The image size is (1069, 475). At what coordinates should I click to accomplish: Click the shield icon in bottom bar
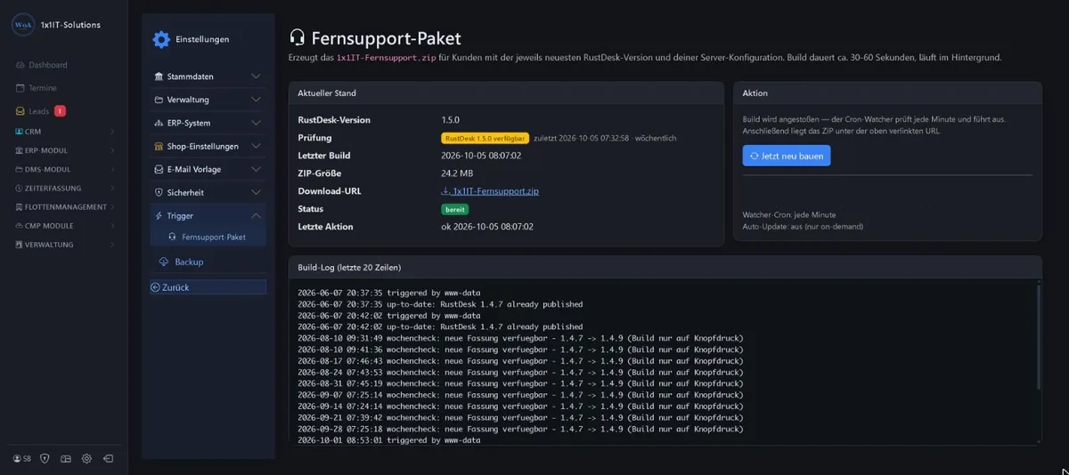[x=45, y=459]
